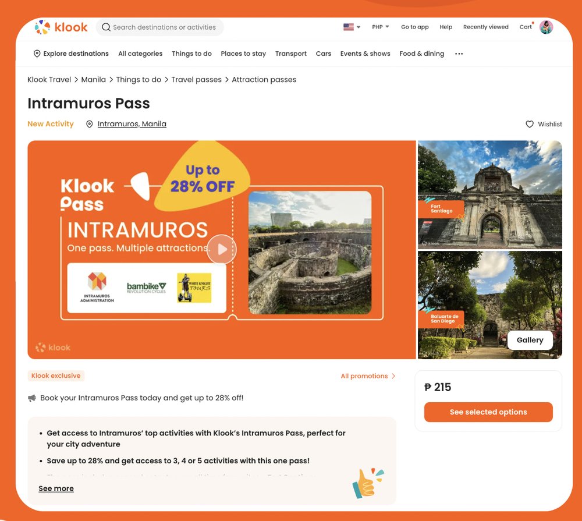The height and width of the screenshot is (521, 582).
Task: Open All promotions link
Action: [364, 376]
